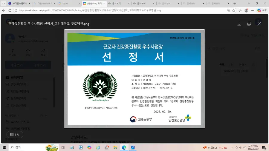Image resolution: width=269 pixels, height=151 pixels.
Task: Open browser profile icon
Action: 246,10
